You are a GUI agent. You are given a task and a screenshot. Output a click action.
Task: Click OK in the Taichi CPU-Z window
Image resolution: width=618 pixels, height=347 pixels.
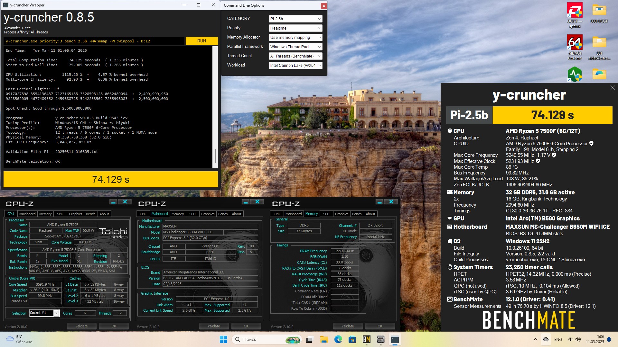114,326
